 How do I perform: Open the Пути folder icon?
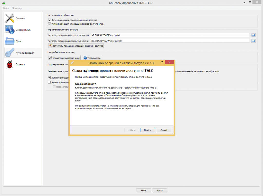pos(10,41)
